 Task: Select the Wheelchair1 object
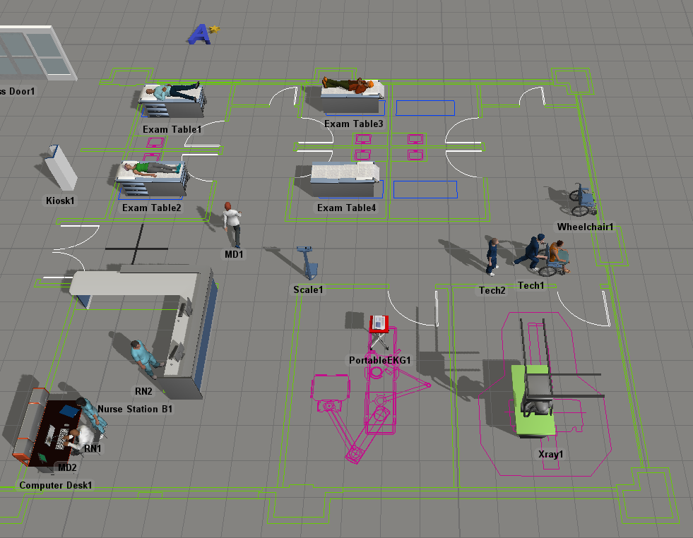(x=583, y=201)
